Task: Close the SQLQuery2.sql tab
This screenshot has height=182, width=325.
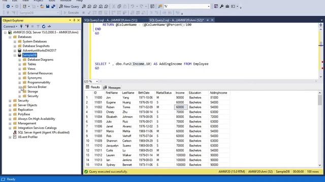Action: (x=212, y=20)
